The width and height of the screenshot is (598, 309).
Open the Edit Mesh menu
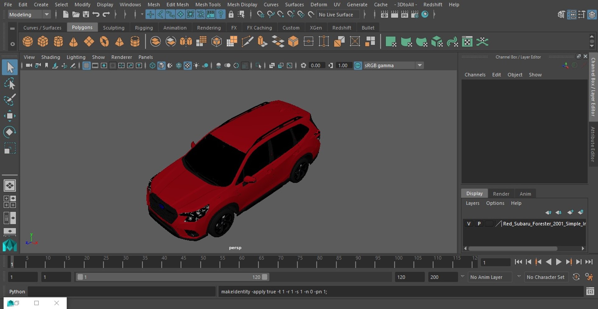tap(178, 4)
